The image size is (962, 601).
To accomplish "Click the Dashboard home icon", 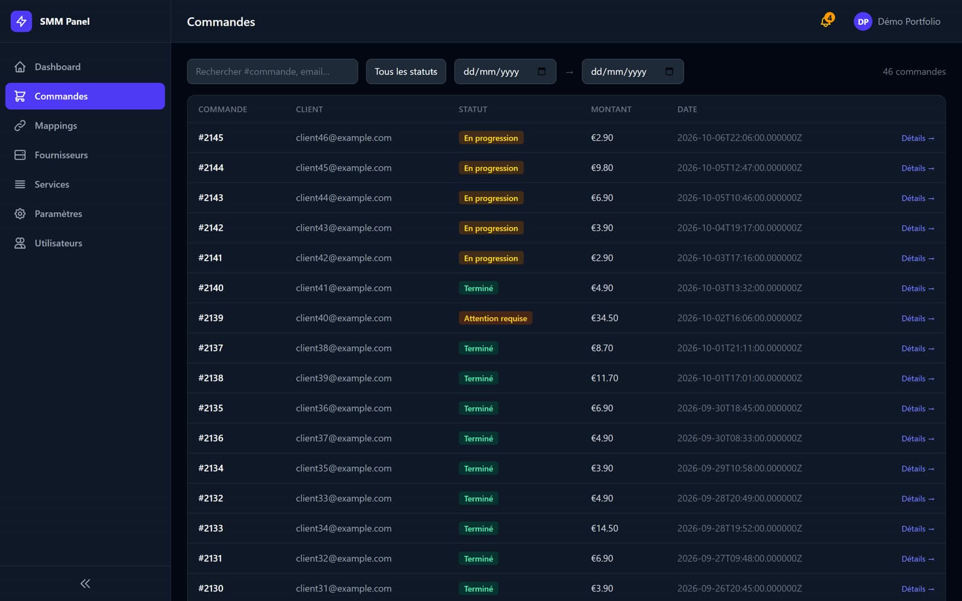I will [20, 67].
